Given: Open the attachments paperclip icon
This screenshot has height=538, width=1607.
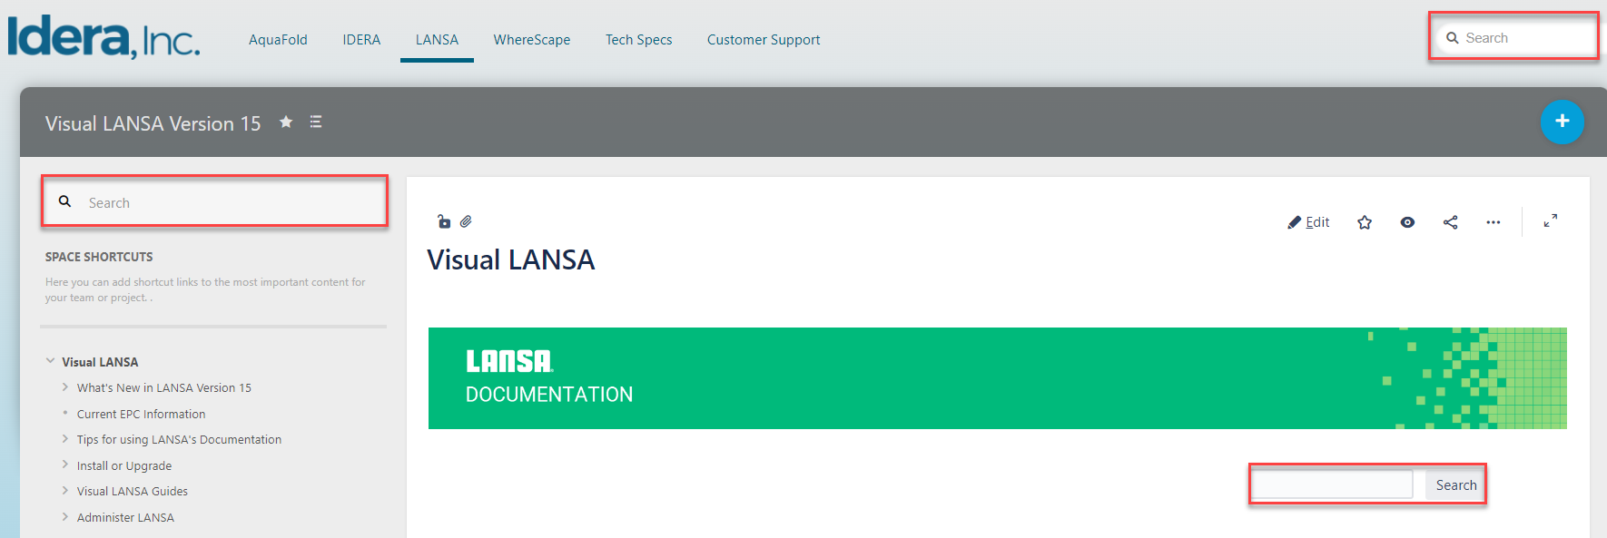Looking at the screenshot, I should click(x=466, y=221).
